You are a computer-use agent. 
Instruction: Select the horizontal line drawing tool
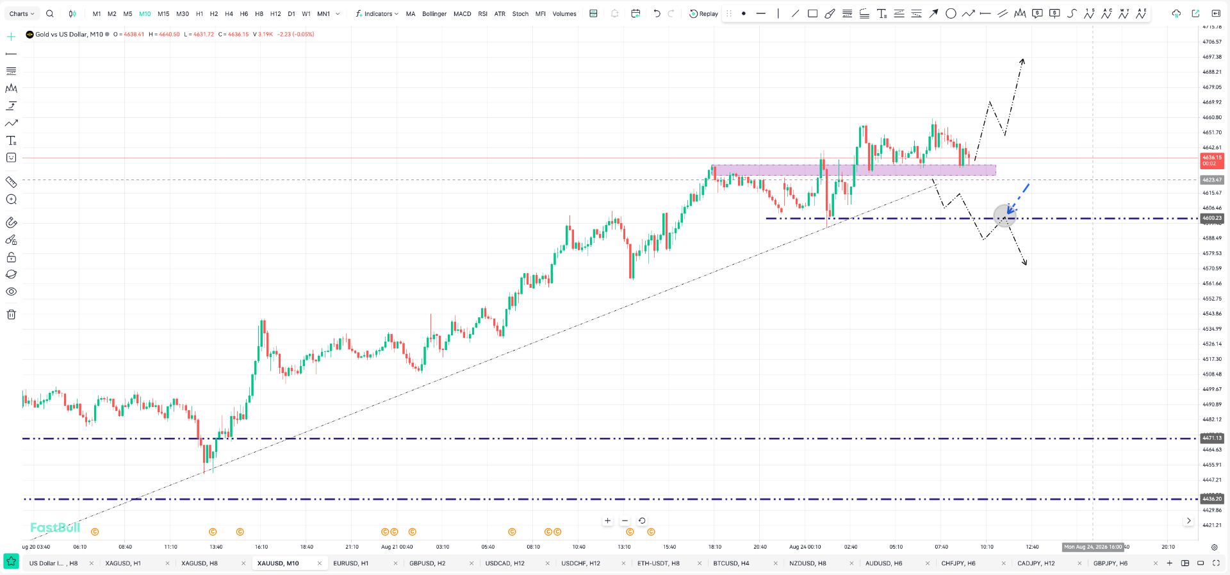761,13
